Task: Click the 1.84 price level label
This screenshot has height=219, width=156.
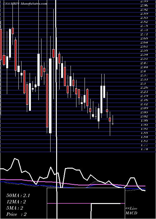Action: tap(144, 137)
